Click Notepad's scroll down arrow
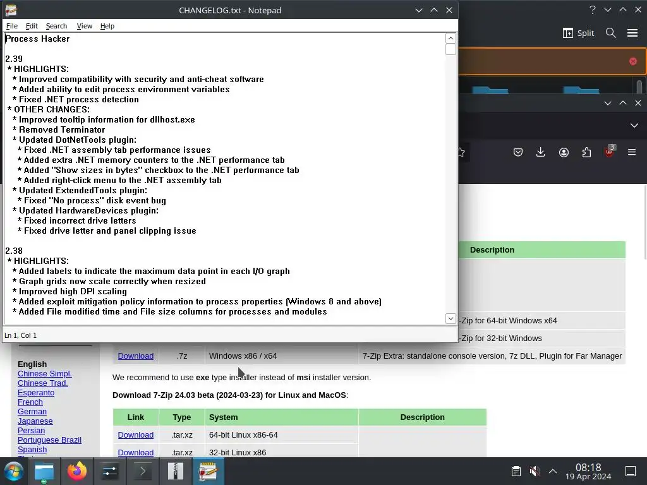The image size is (647, 485). (450, 318)
